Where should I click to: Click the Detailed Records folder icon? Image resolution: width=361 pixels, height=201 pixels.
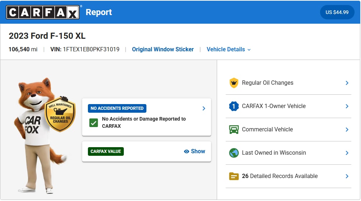point(234,176)
